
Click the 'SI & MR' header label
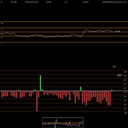tap(14, 2)
